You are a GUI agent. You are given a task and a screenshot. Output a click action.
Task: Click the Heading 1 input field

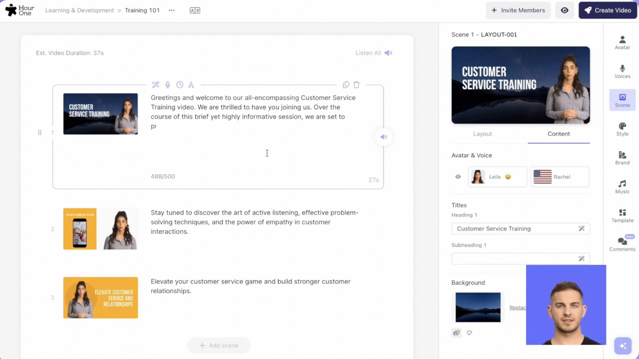521,229
